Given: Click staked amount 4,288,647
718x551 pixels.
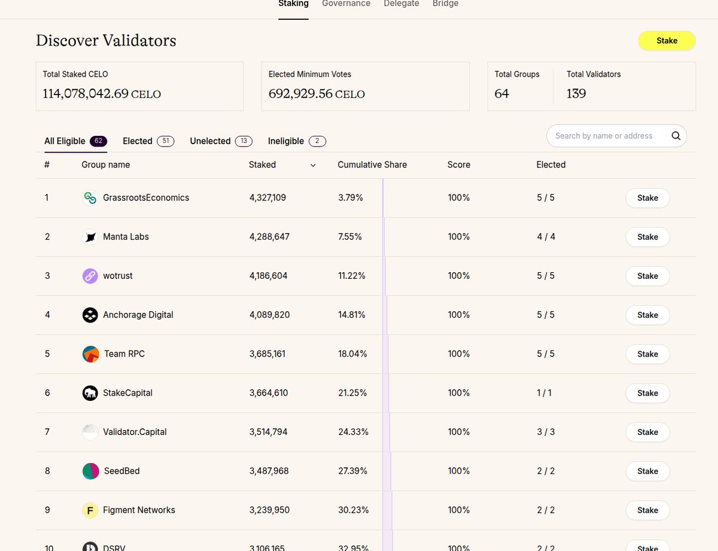Looking at the screenshot, I should (269, 237).
